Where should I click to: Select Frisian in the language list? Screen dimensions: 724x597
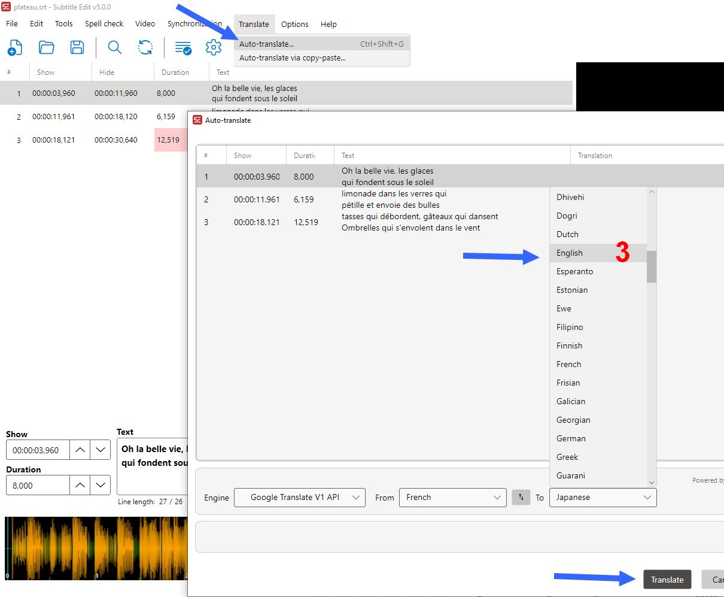point(598,383)
